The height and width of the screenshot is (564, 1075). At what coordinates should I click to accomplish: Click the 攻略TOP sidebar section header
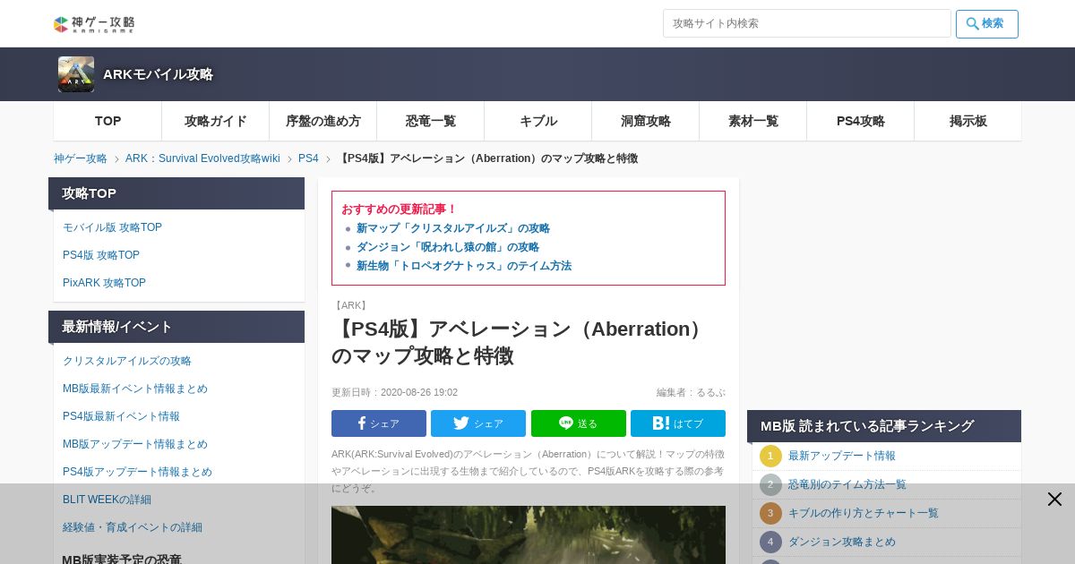(176, 193)
